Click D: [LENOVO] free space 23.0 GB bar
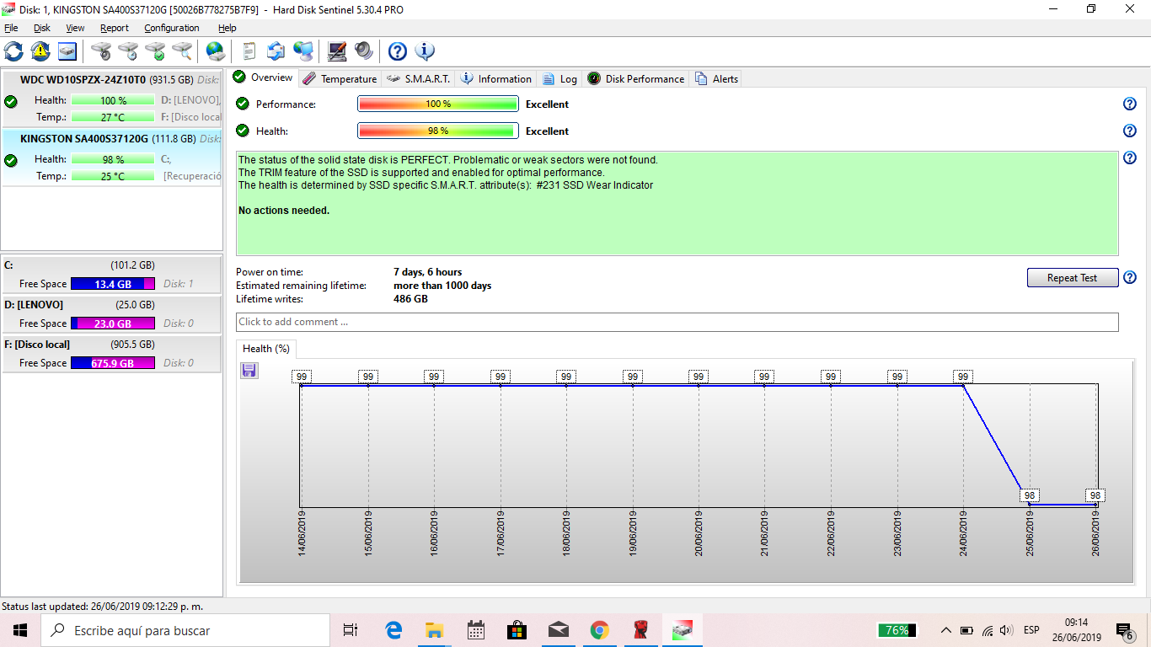This screenshot has height=647, width=1151. point(113,323)
